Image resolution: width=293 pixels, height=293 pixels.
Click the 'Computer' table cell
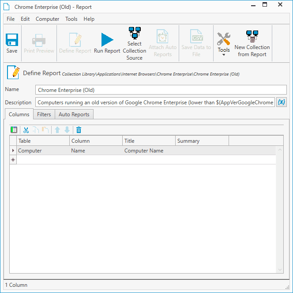point(43,150)
